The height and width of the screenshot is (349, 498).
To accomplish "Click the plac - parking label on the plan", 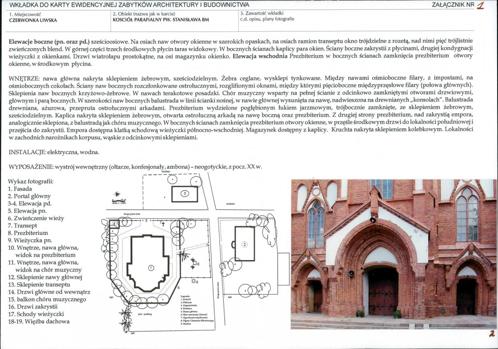I will point(145,314).
